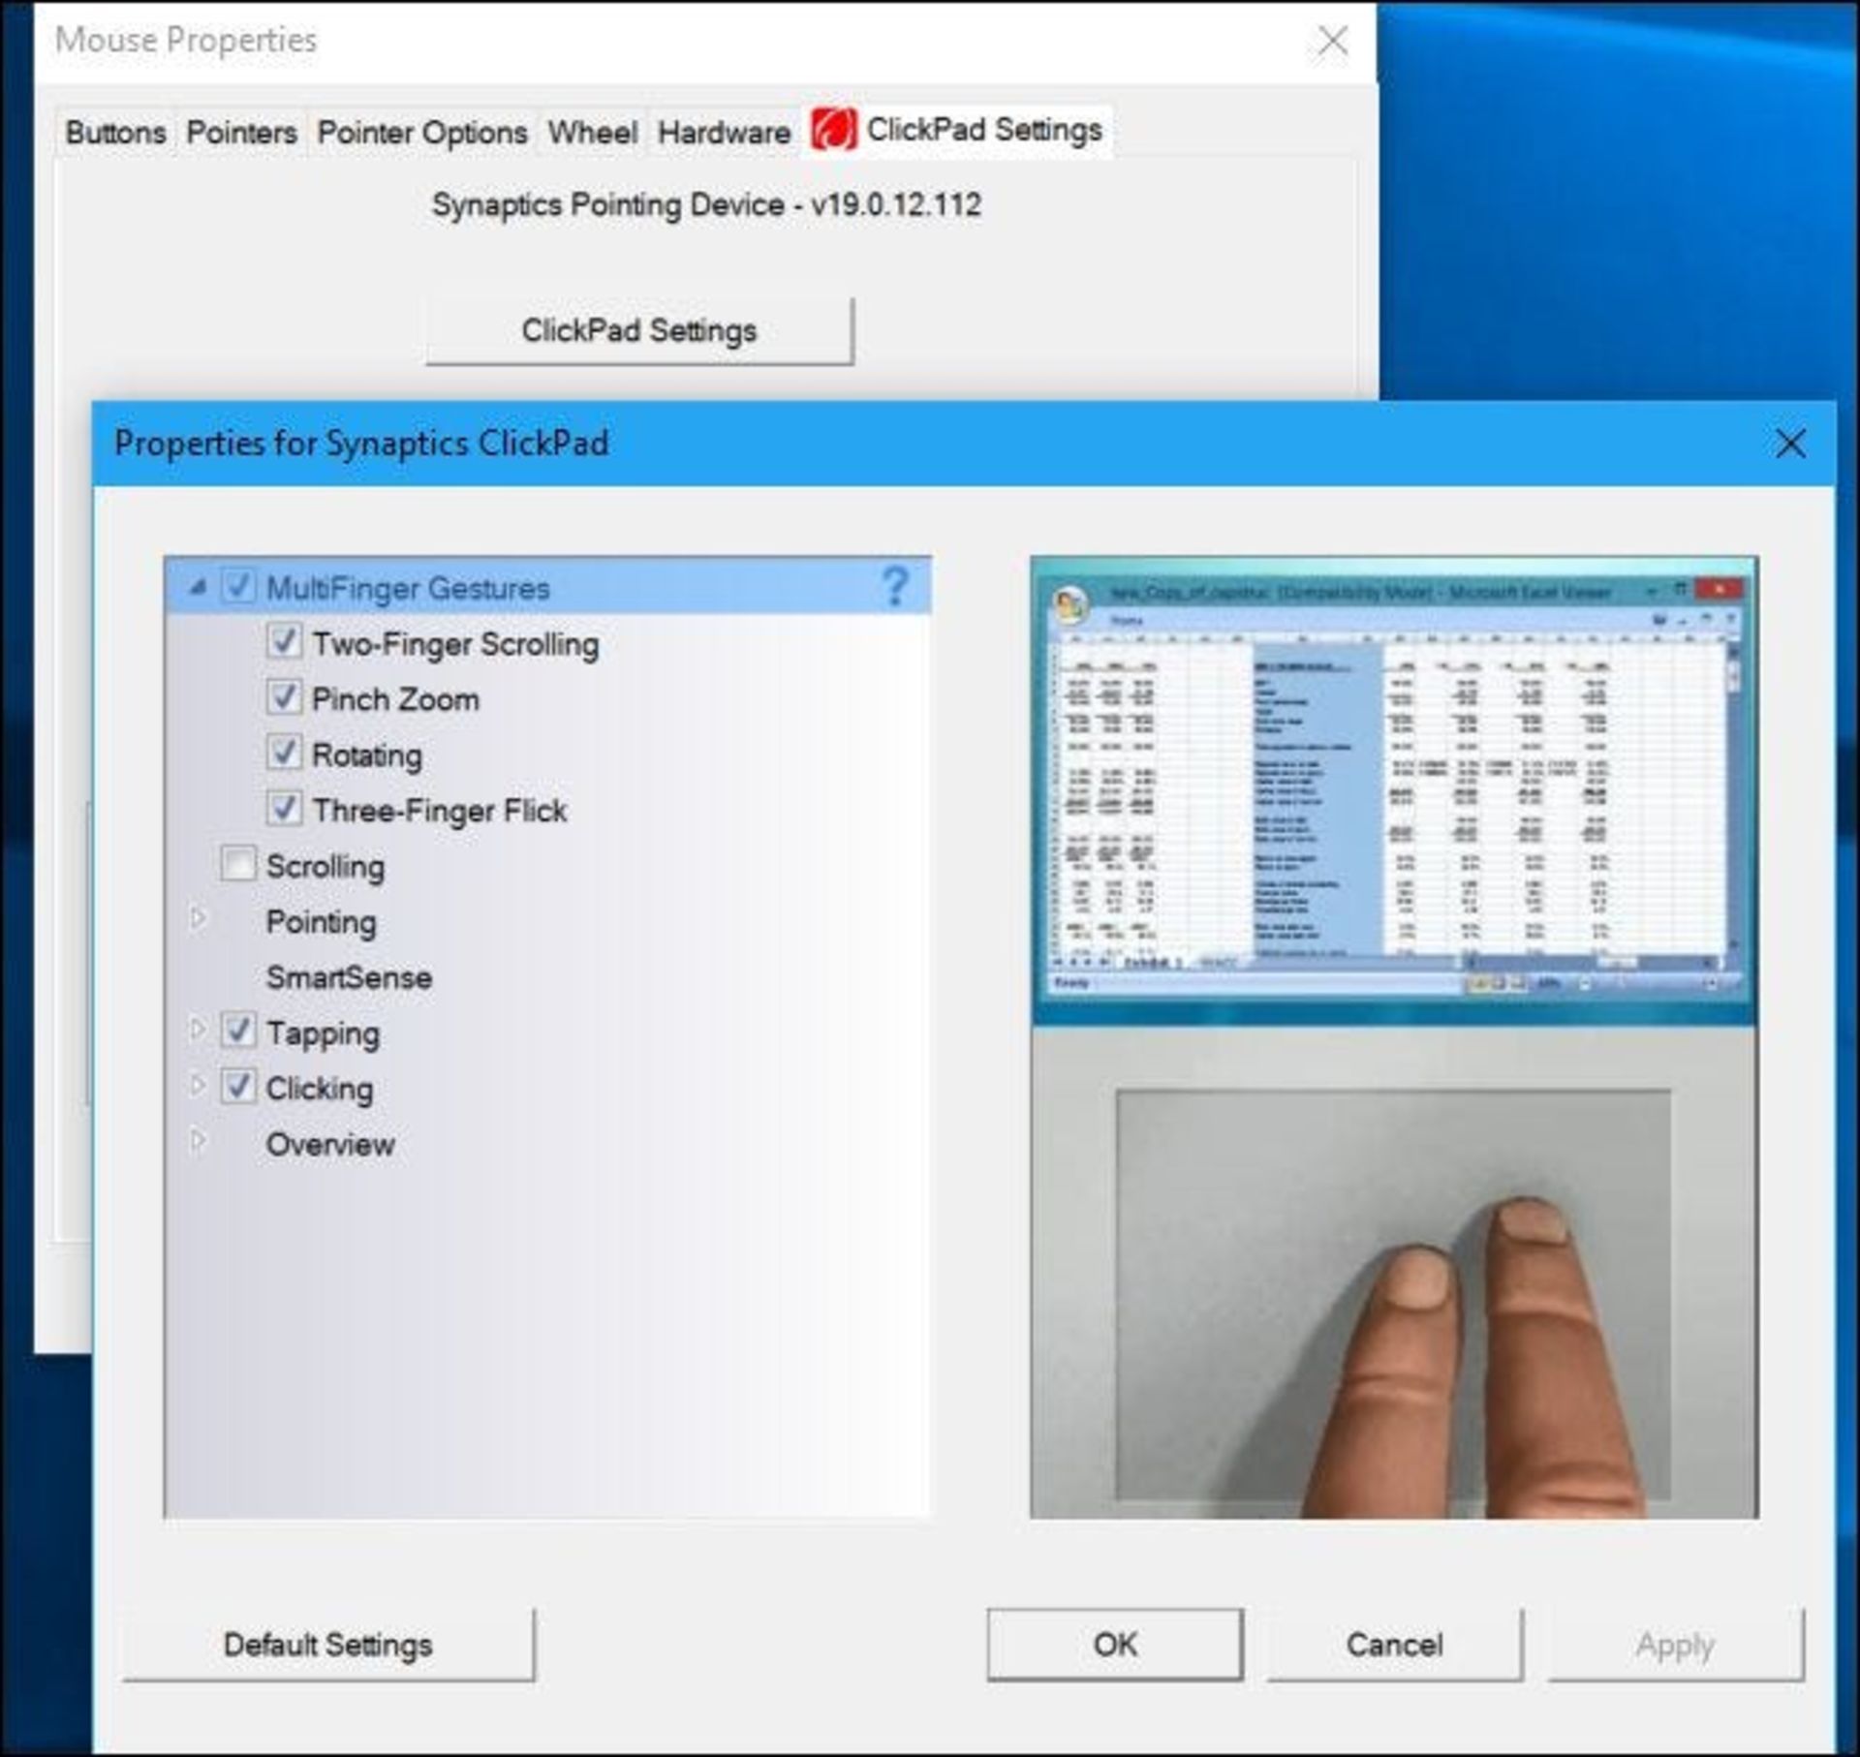The height and width of the screenshot is (1757, 1860).
Task: Expand the Pointing tree node
Action: [198, 918]
